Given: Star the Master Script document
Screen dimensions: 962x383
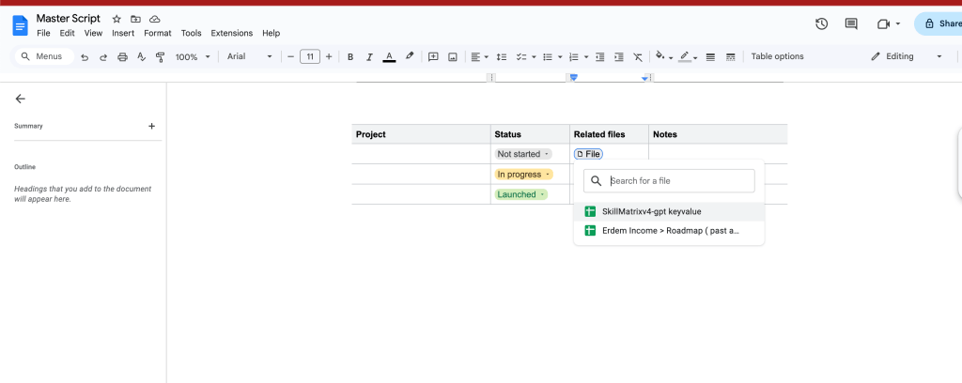Looking at the screenshot, I should click(x=116, y=19).
